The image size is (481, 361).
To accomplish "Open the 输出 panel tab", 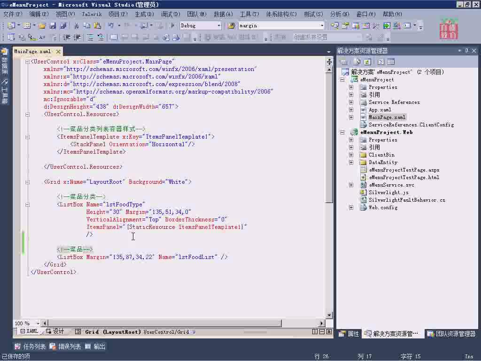I will point(95,346).
